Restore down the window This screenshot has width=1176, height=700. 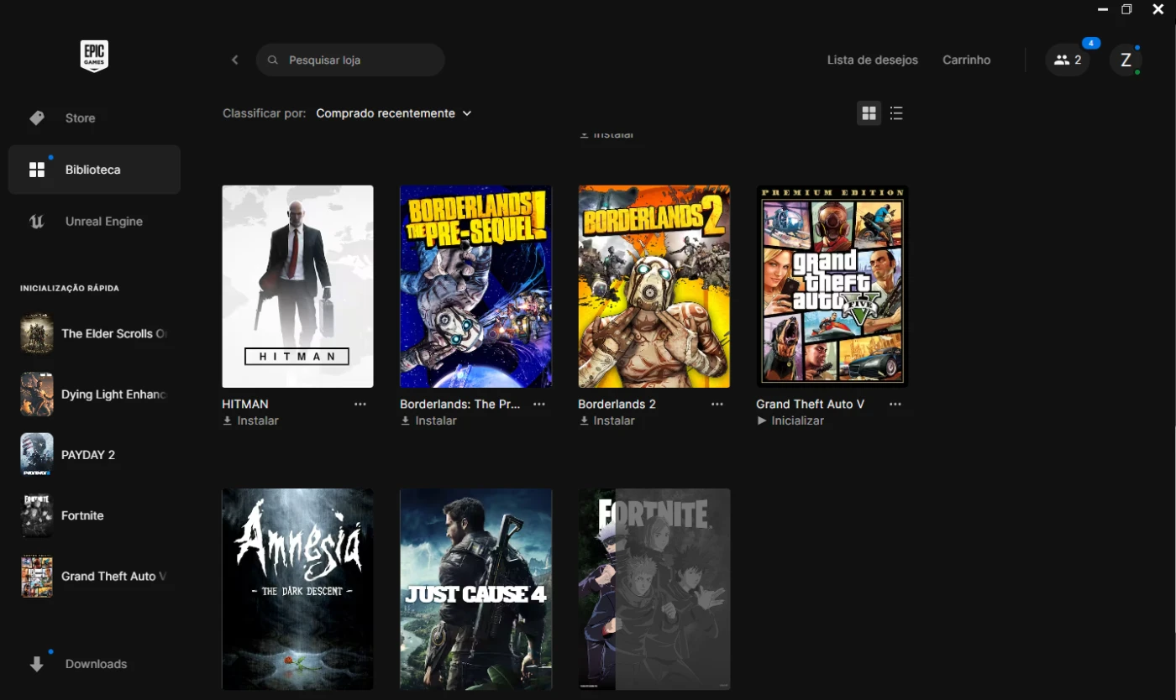coord(1126,9)
